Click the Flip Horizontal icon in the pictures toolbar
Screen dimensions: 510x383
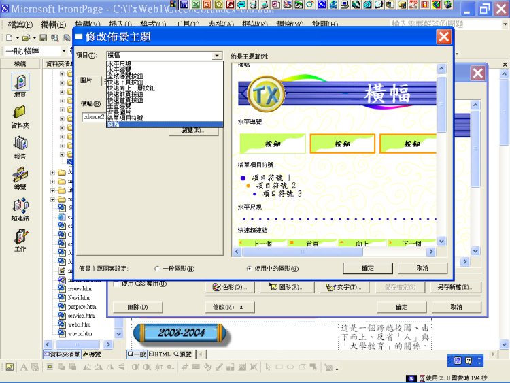pyautogui.click(x=110, y=367)
